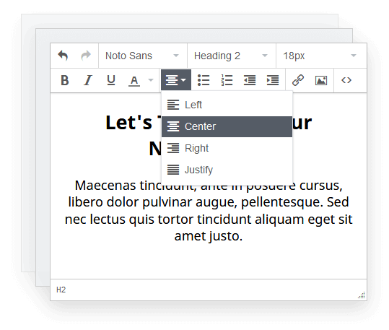This screenshot has height=330, width=389.
Task: Select Right alignment from menu
Action: click(227, 148)
